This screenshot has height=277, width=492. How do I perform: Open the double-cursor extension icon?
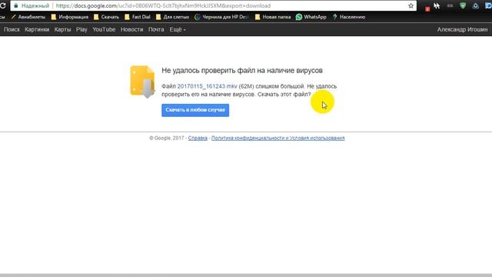pos(437,5)
